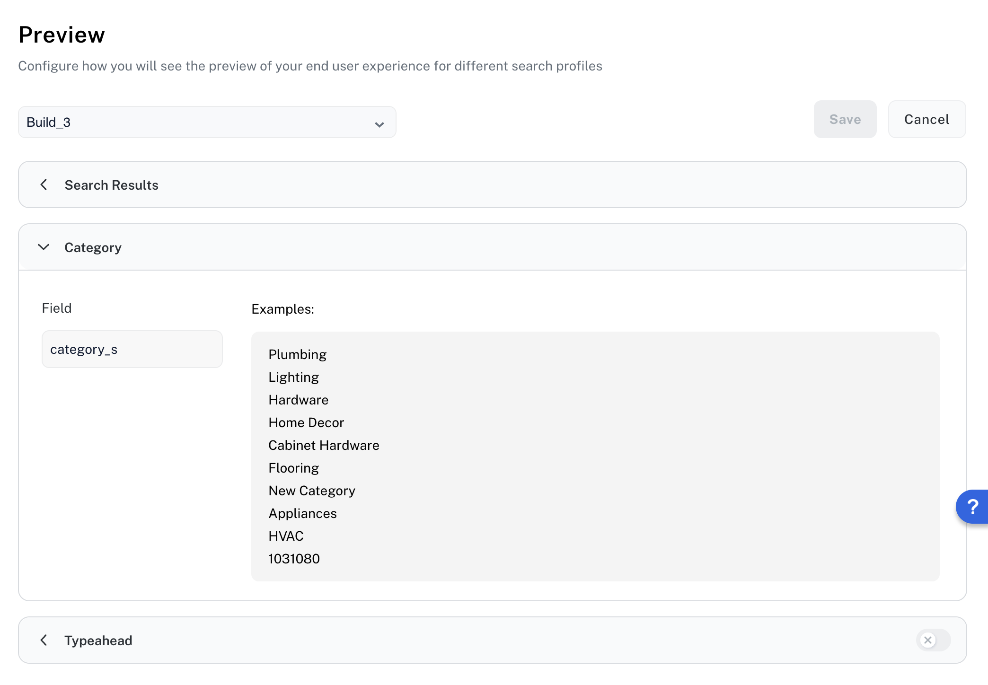Screen dimensions: 988x685
Task: Click the Typeahead section header
Action: [98, 640]
